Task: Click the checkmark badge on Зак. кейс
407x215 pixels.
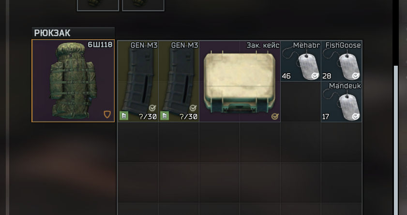Action: 274,116
